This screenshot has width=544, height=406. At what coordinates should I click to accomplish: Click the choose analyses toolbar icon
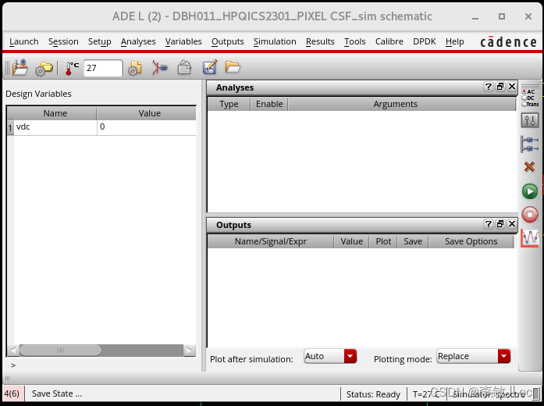coord(159,67)
